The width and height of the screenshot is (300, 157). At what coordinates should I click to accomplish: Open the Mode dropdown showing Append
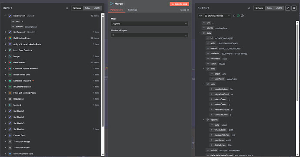150,24
